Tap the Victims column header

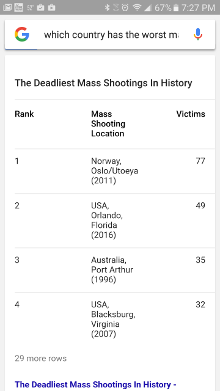[x=191, y=114]
